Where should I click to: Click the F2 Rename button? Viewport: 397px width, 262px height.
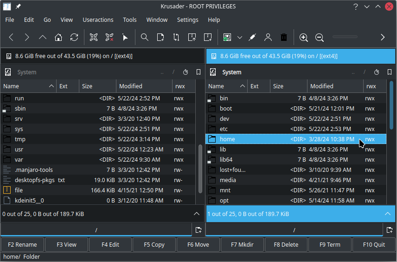22,244
